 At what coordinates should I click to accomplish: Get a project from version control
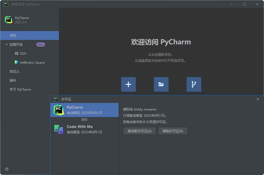click(x=194, y=84)
